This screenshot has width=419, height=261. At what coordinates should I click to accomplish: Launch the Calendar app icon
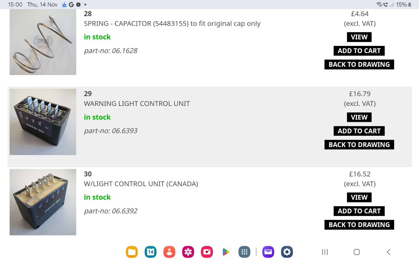tap(151, 252)
